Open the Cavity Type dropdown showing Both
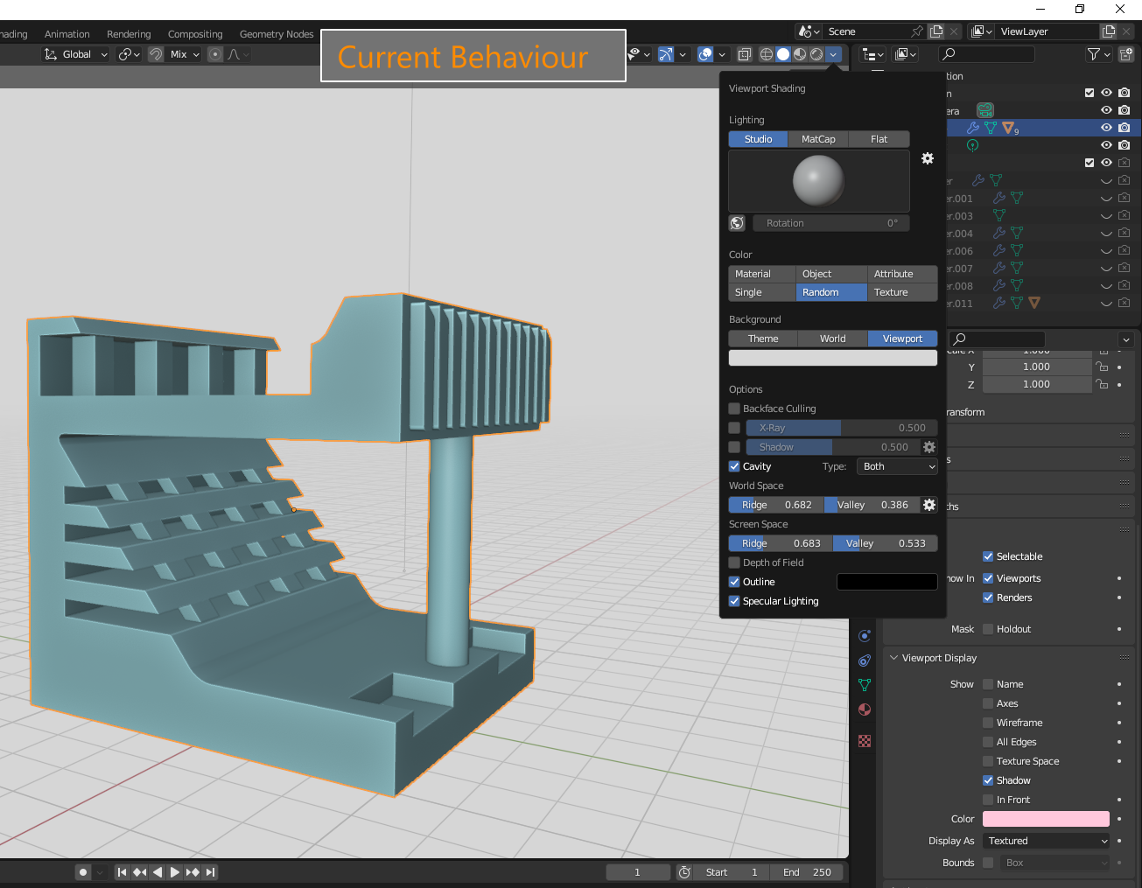1142x888 pixels. coord(897,466)
